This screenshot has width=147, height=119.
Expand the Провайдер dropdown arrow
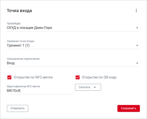[137, 28]
